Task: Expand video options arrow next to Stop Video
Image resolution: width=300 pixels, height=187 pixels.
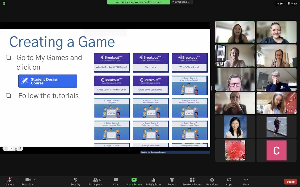Action: [35, 180]
